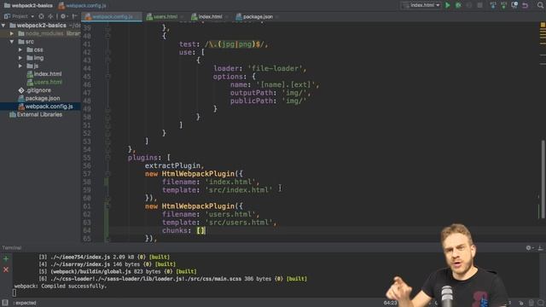The image size is (546, 307).
Task: Close the package.json editor tab
Action: tap(277, 17)
